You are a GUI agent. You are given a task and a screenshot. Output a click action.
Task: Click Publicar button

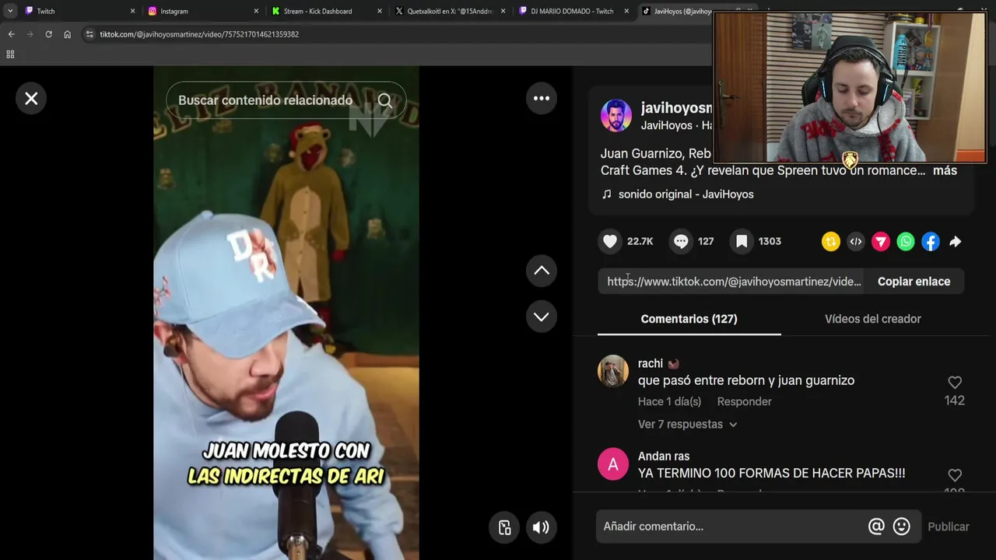click(949, 527)
